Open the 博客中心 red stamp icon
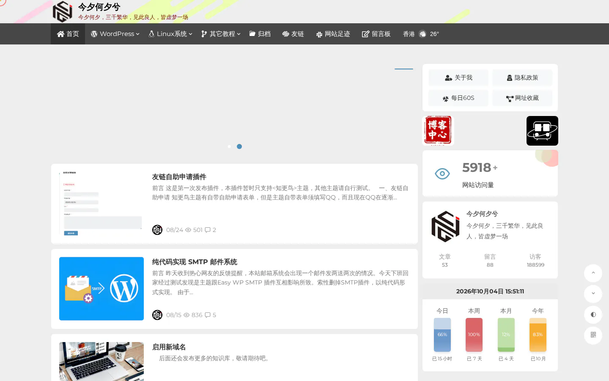The image size is (609, 381). pos(438,130)
